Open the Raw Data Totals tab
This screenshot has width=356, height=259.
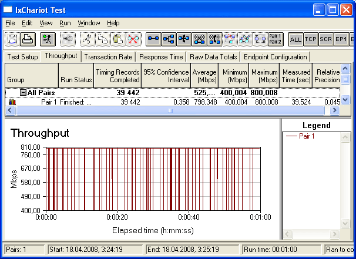click(x=213, y=57)
